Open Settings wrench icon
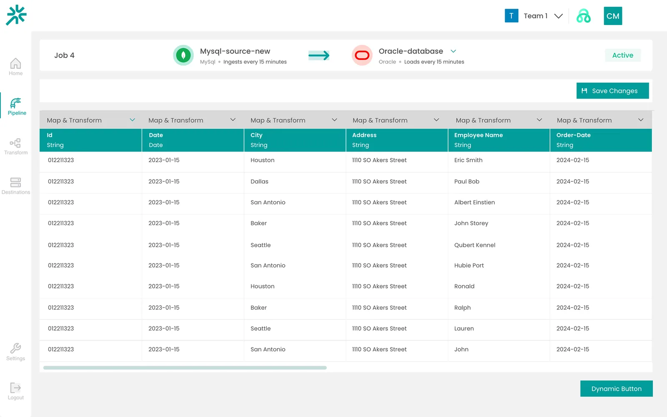Image resolution: width=667 pixels, height=417 pixels. tap(15, 348)
